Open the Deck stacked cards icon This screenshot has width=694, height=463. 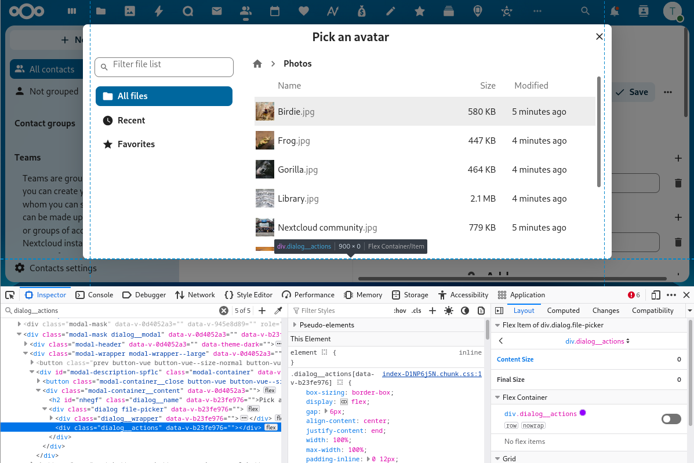click(449, 11)
